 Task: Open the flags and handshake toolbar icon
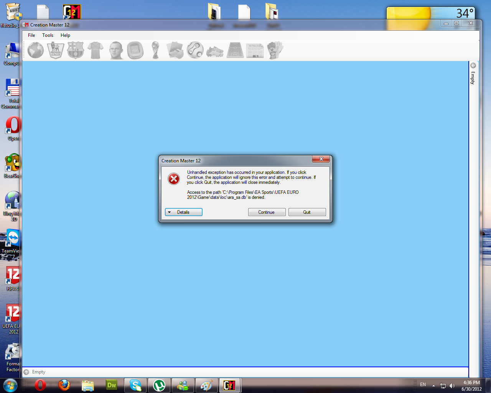(x=175, y=50)
